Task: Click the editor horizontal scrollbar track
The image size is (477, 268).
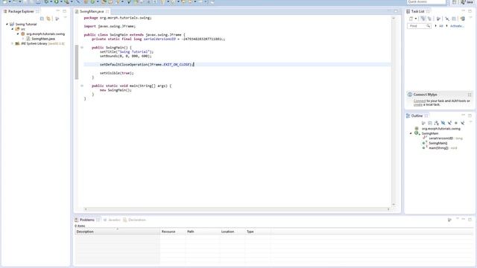Action: (x=237, y=209)
